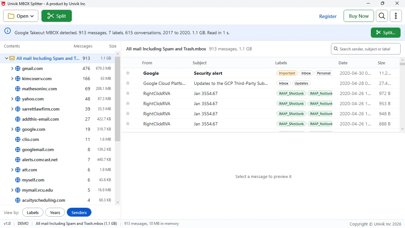Screen dimensions: 405x228
Task: Click the message list scrollbar down arrow
Action: pyautogui.click(x=402, y=129)
